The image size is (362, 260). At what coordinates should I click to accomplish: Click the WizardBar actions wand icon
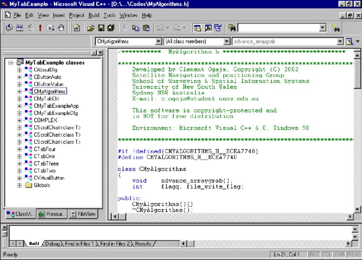click(350, 42)
